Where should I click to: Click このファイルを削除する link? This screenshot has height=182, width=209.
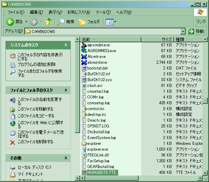35,142
